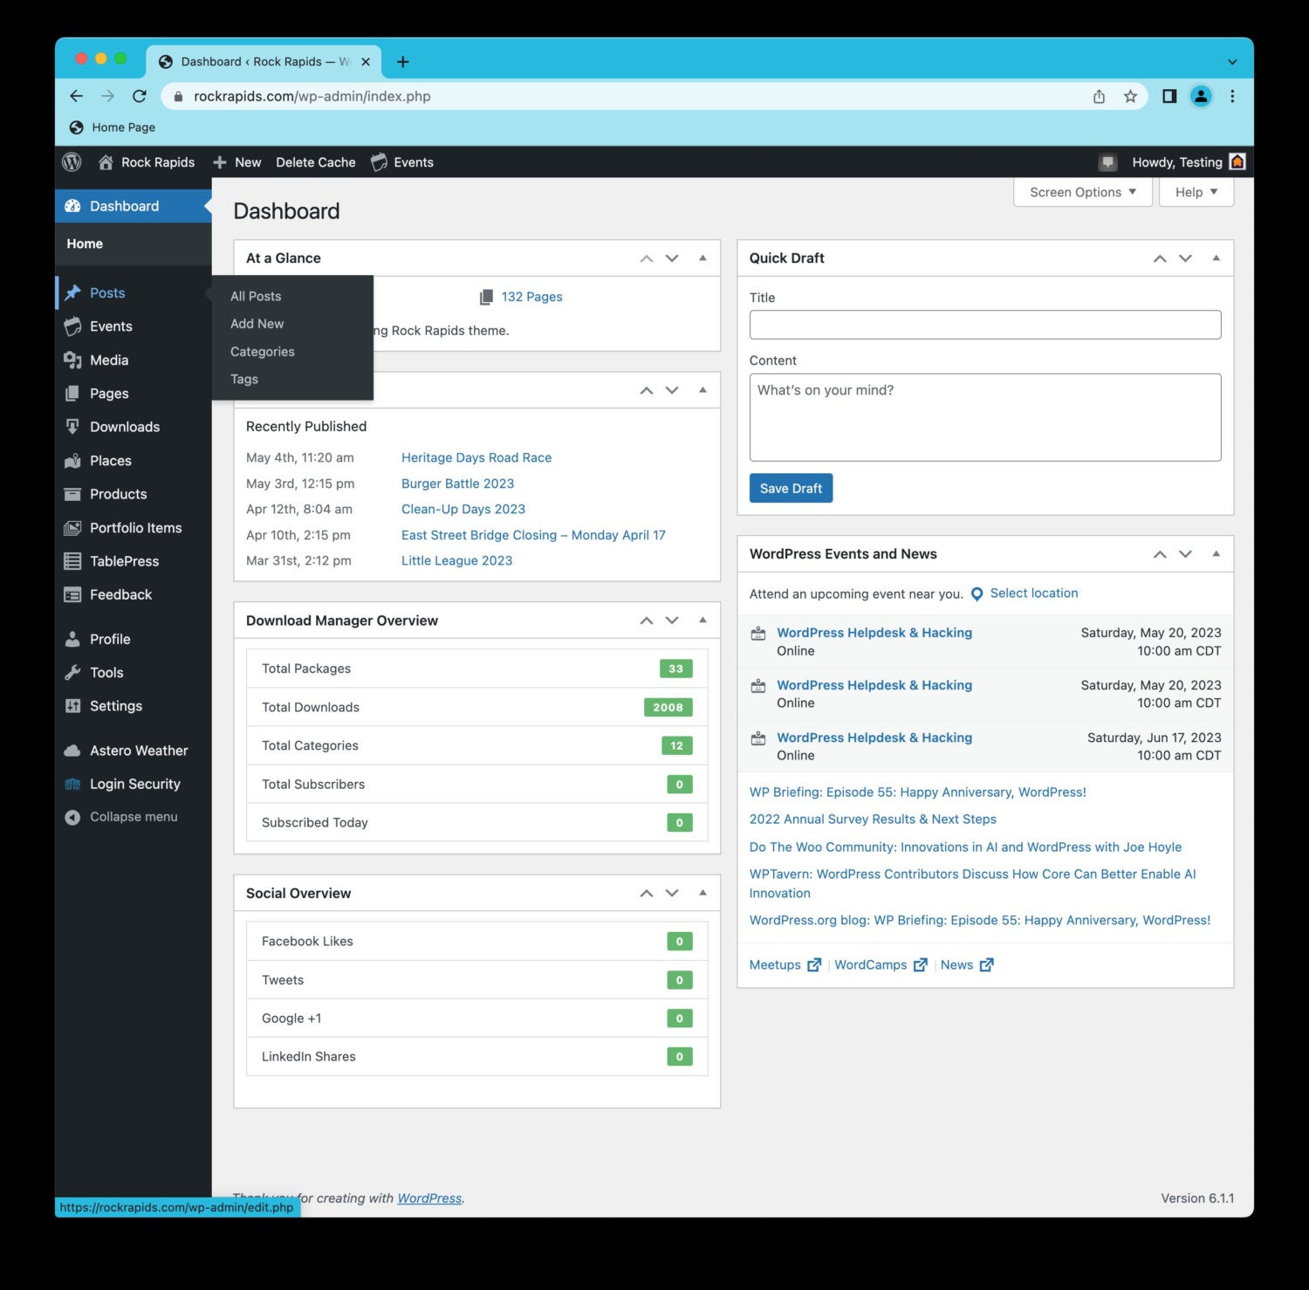
Task: Open the comments bubble icon in the toolbar
Action: click(1107, 162)
